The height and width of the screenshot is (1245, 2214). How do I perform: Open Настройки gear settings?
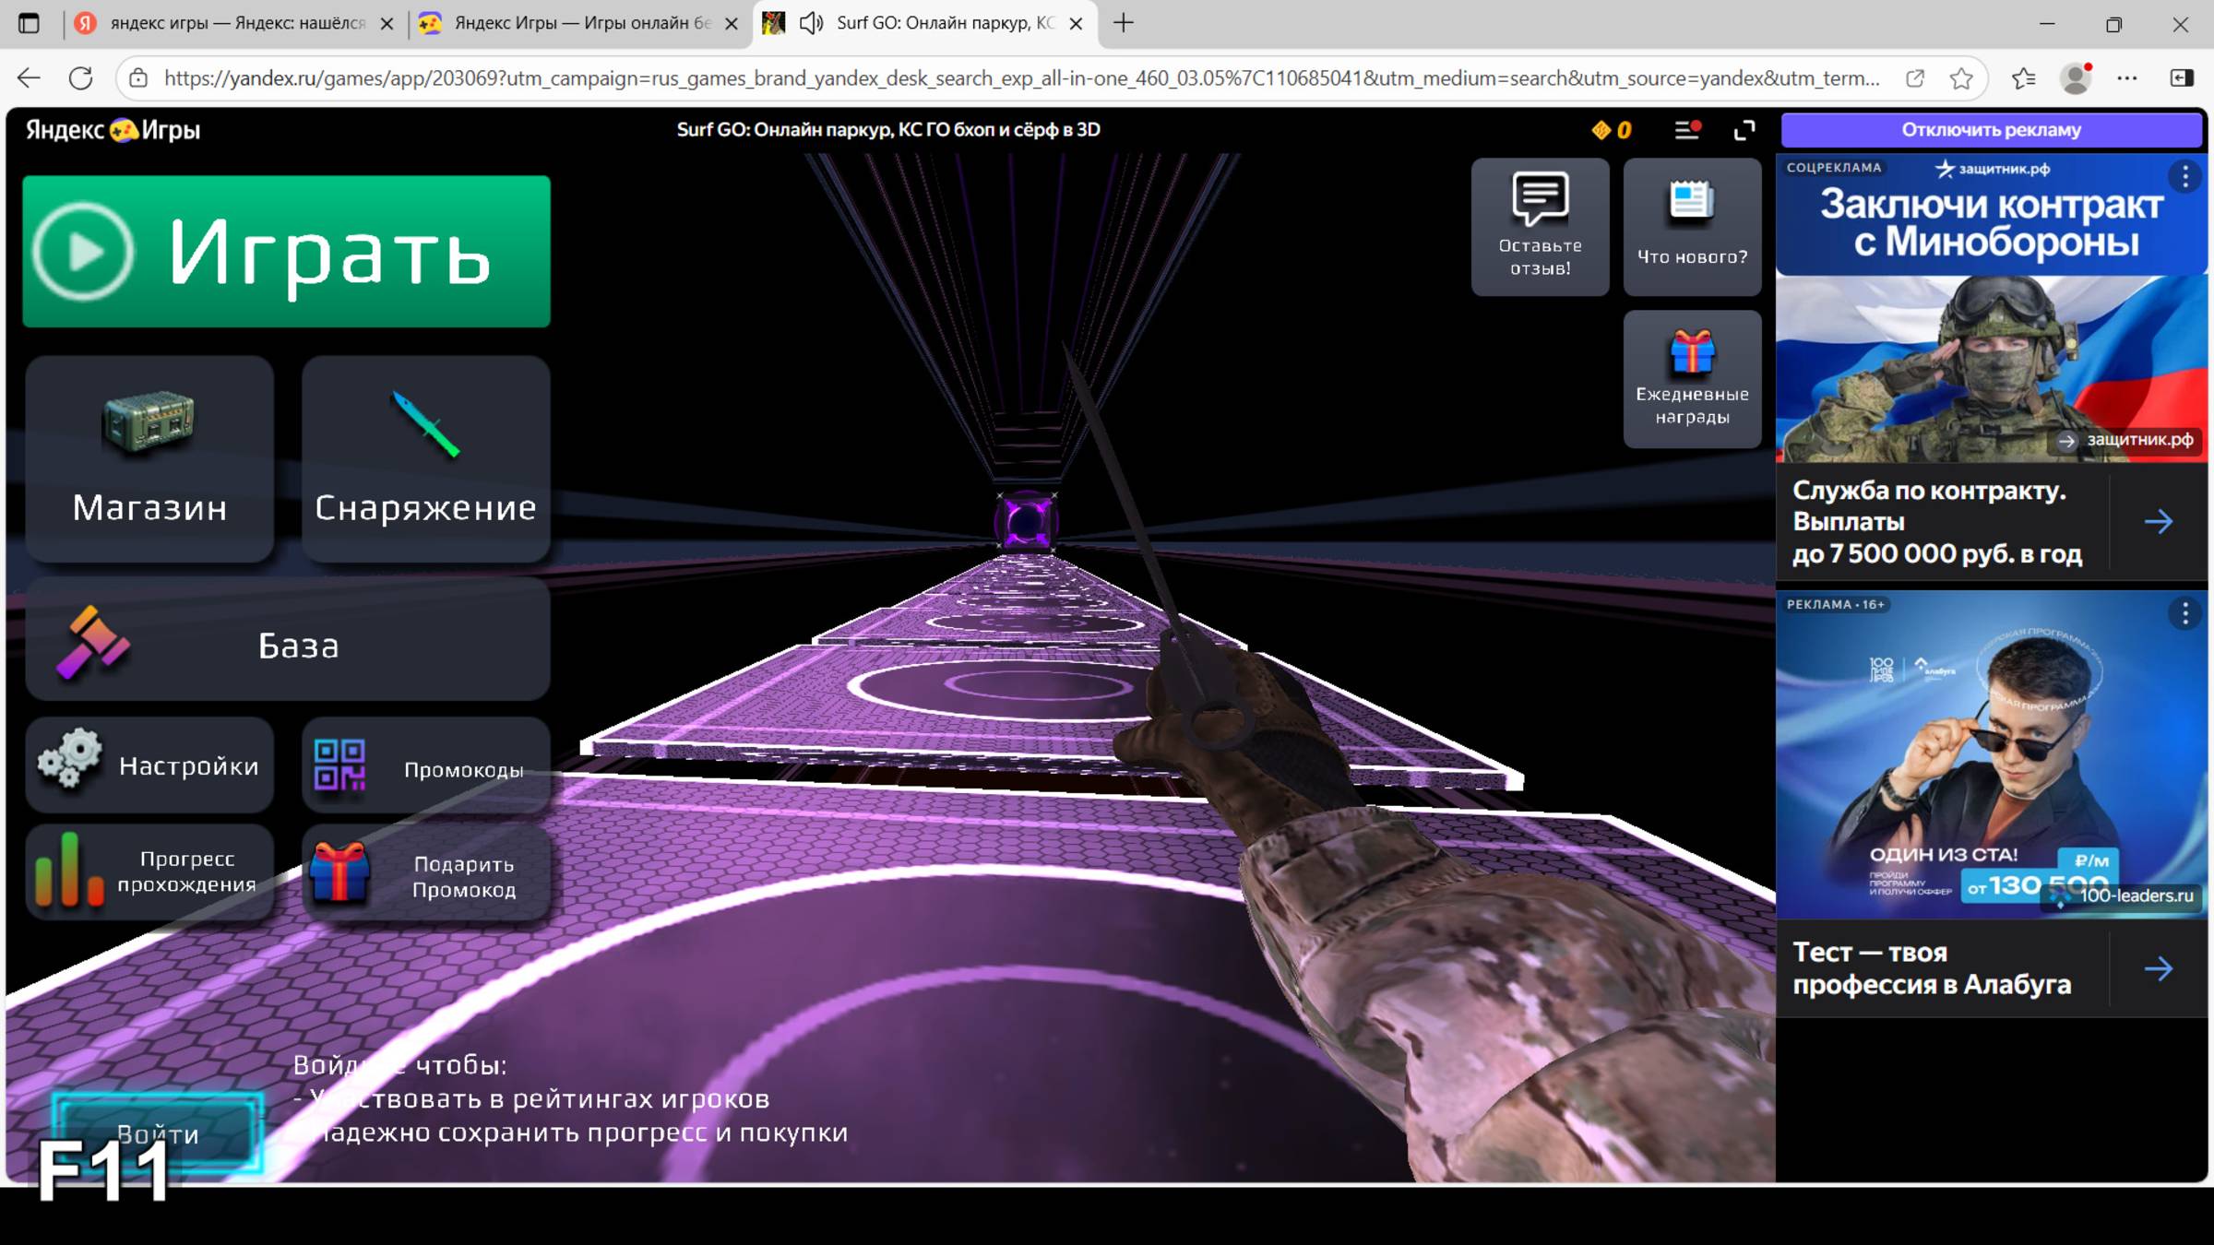(149, 765)
